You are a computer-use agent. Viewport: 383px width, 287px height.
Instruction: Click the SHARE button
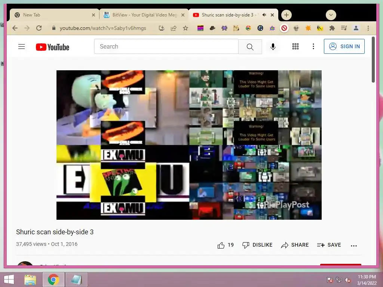pyautogui.click(x=295, y=245)
